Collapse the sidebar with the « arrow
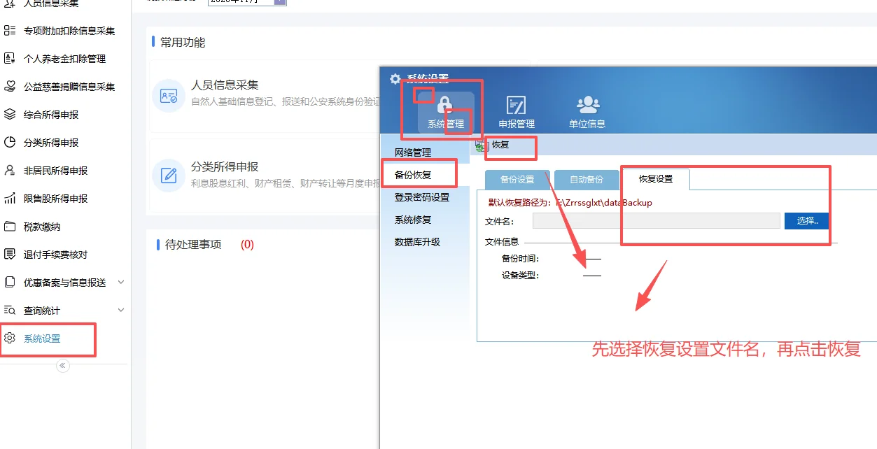The width and height of the screenshot is (877, 449). click(x=63, y=364)
